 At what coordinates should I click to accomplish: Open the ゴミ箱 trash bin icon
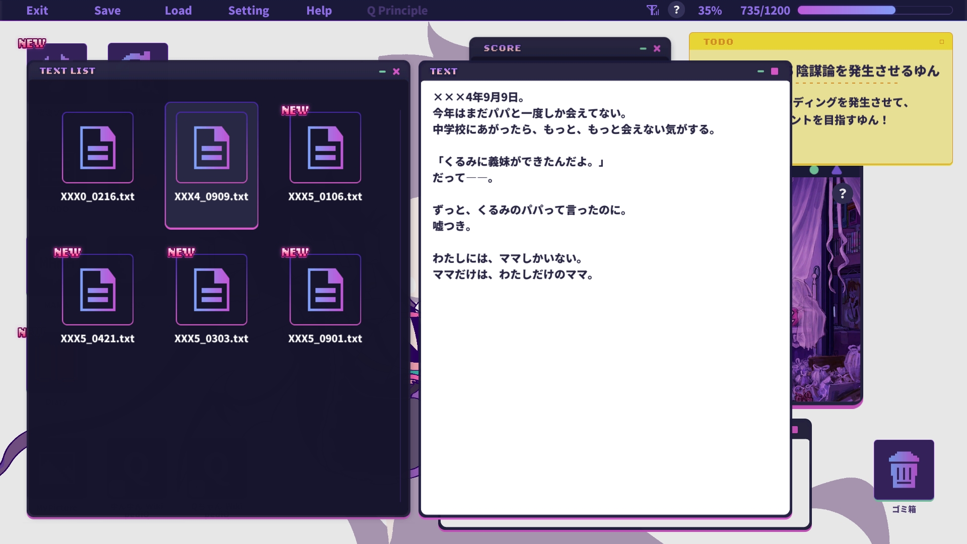click(904, 470)
